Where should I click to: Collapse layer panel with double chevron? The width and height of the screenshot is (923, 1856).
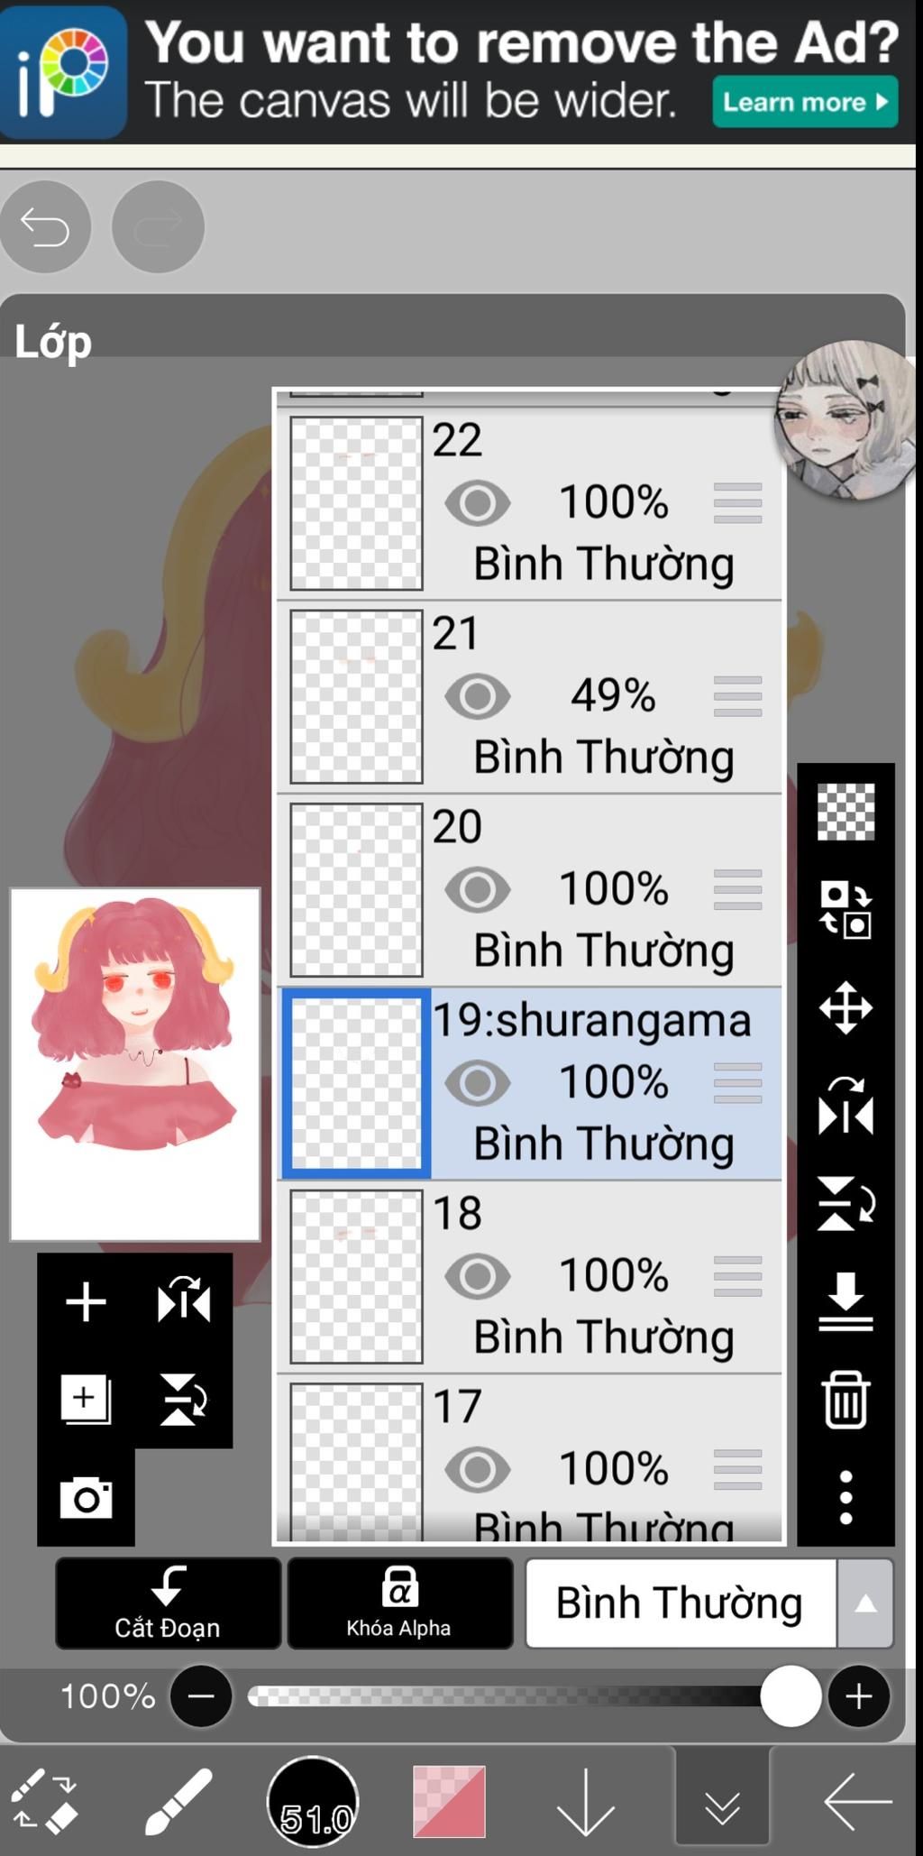(723, 1801)
